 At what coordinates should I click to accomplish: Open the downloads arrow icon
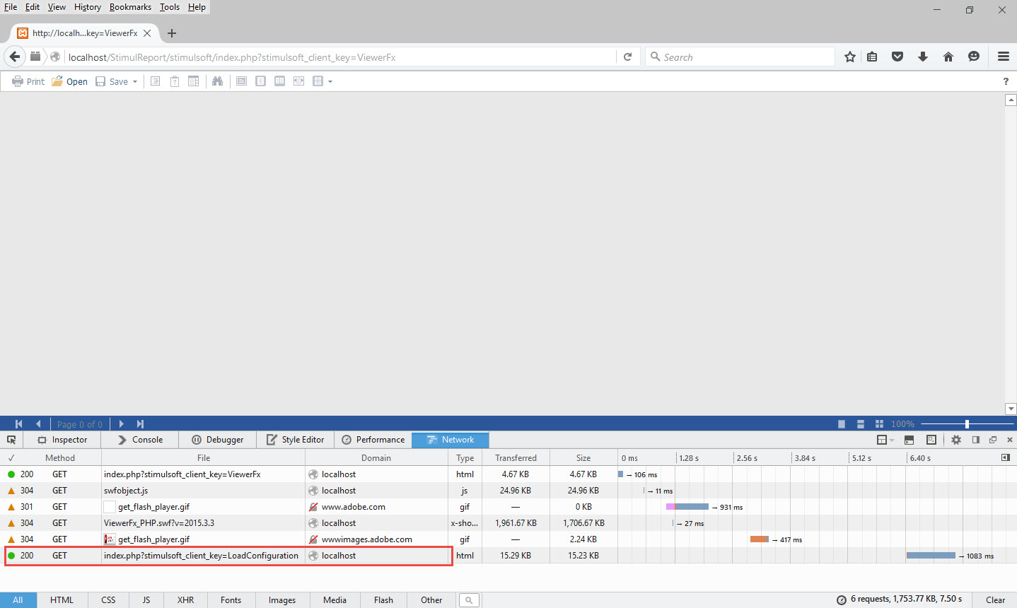pos(923,57)
